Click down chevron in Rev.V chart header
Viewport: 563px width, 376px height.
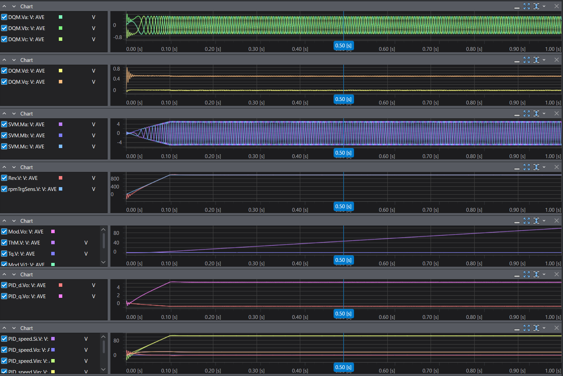tap(14, 167)
